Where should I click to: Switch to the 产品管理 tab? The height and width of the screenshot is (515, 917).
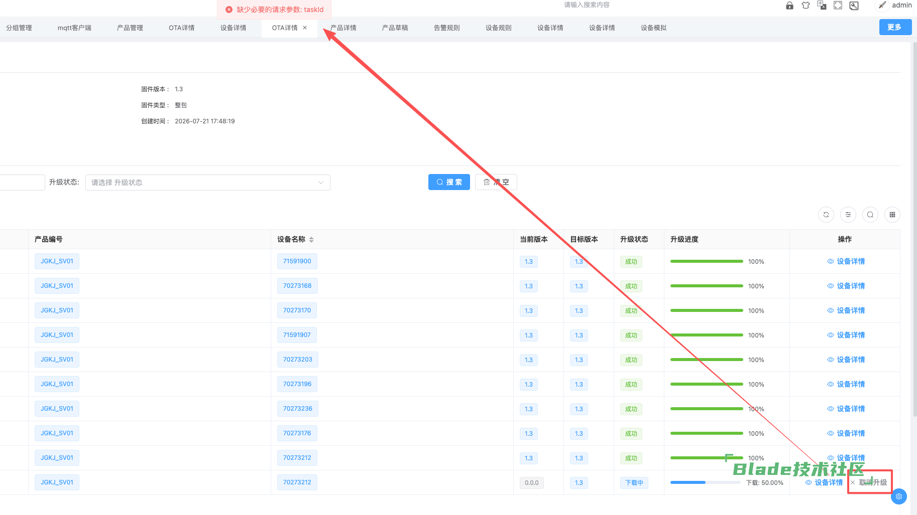click(130, 28)
